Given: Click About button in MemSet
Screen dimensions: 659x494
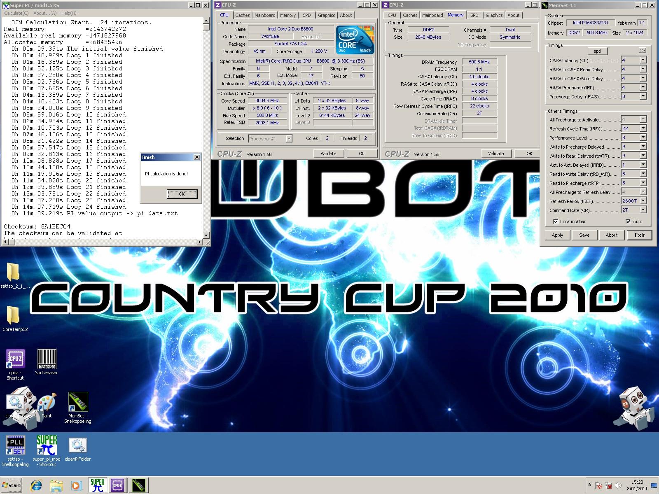Looking at the screenshot, I should point(611,235).
